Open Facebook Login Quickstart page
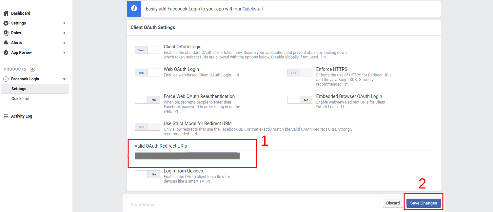Screen dimensions: 493x212 pos(21,99)
